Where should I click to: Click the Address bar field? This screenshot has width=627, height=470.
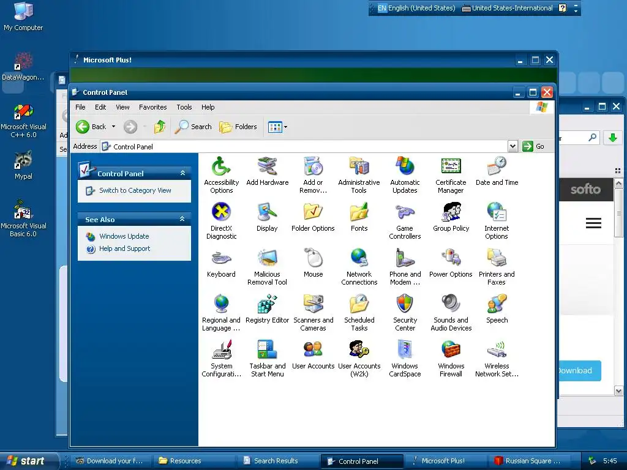click(304, 147)
